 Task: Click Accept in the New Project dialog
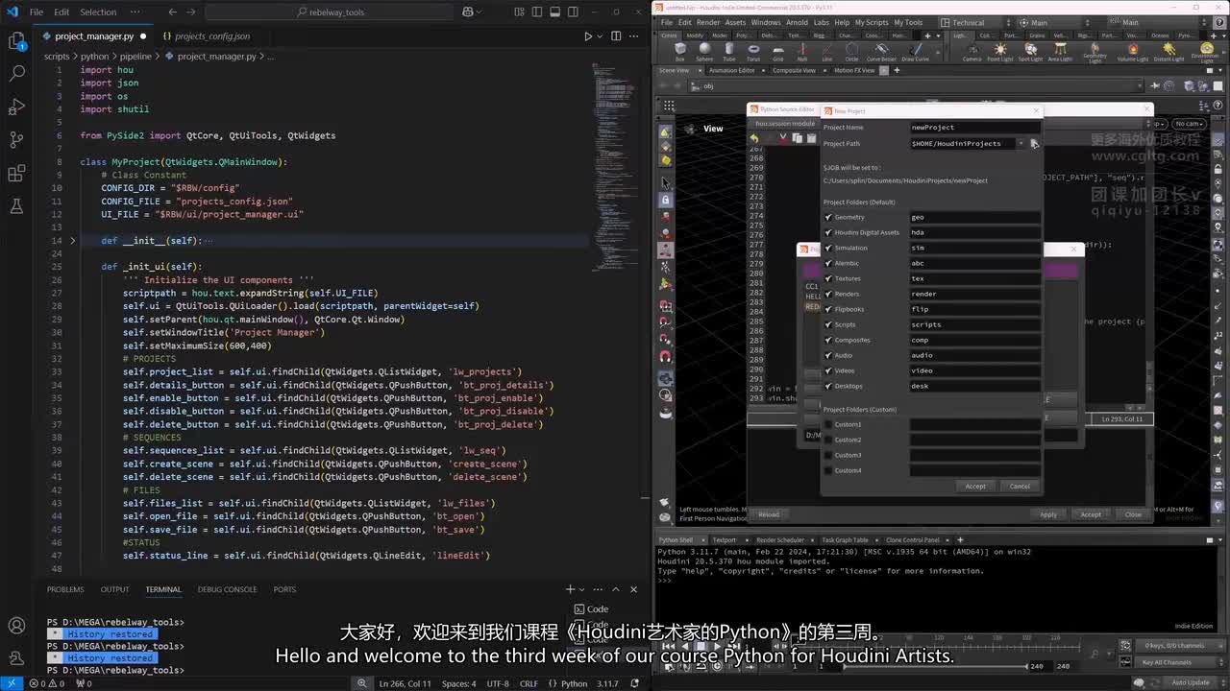975,486
